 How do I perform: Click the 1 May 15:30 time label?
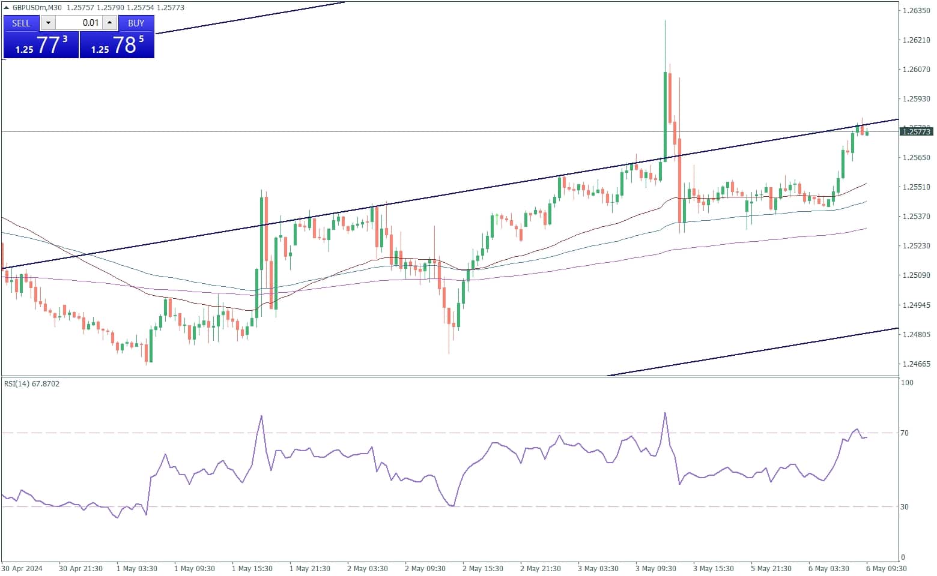[x=252, y=569]
